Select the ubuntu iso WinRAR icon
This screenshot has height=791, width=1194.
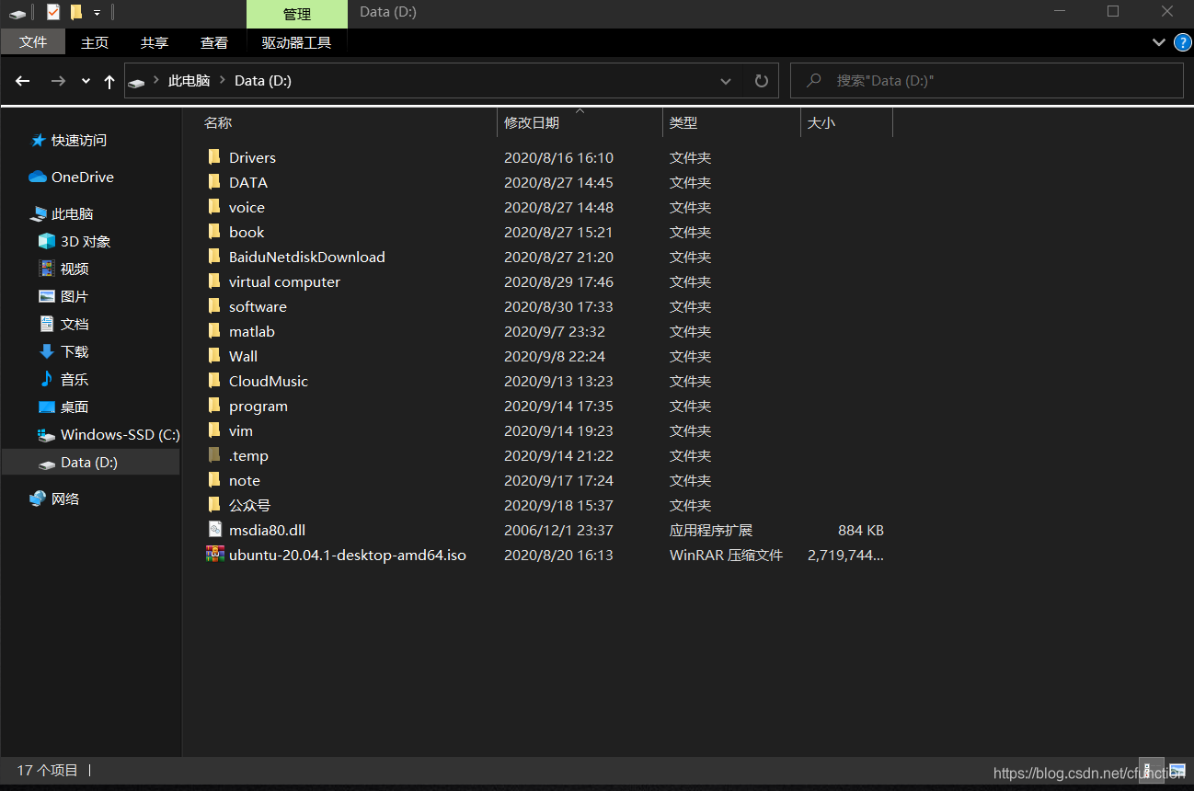pyautogui.click(x=214, y=555)
